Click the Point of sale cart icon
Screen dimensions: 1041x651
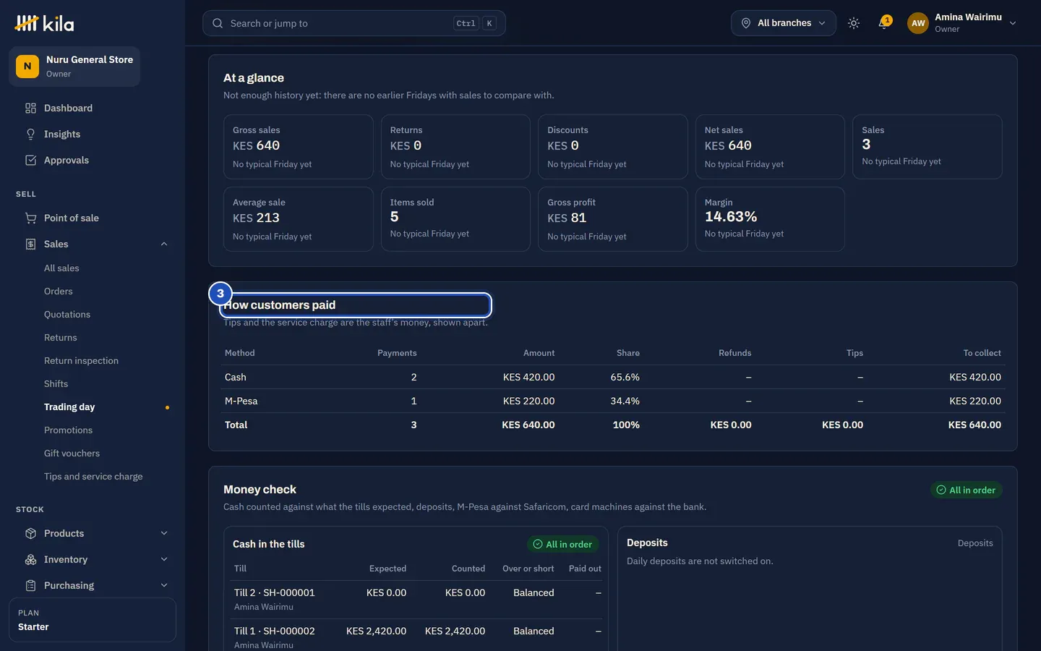coord(30,218)
